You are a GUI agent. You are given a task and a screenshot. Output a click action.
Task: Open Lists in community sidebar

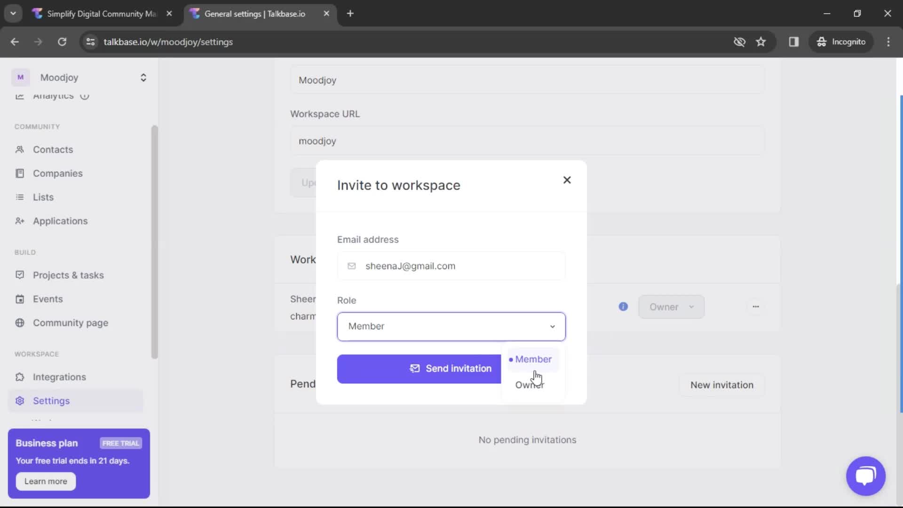(x=43, y=197)
